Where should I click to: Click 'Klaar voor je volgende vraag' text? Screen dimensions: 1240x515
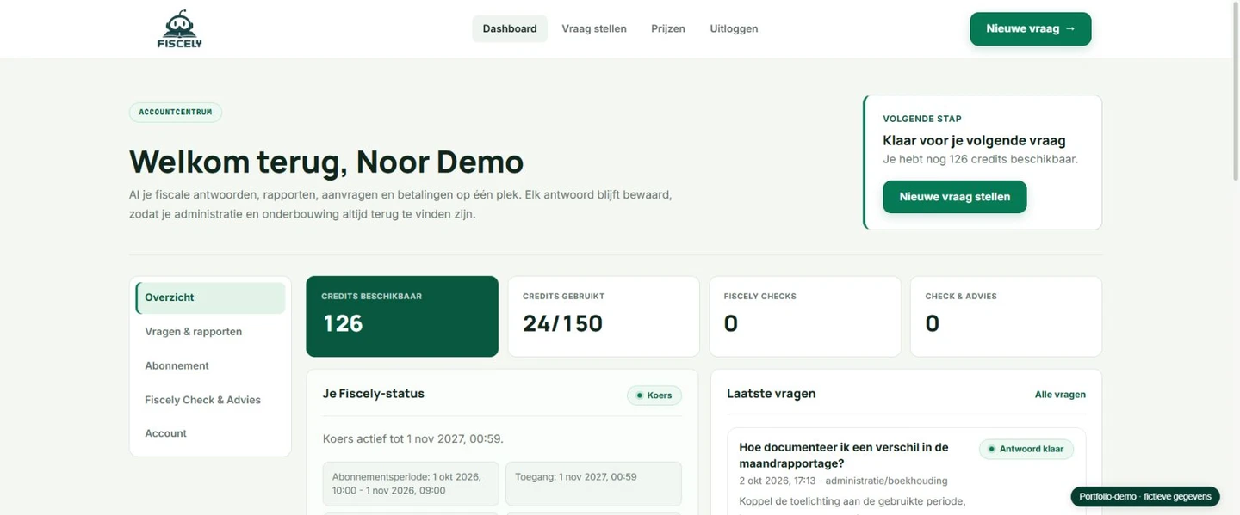tap(975, 140)
